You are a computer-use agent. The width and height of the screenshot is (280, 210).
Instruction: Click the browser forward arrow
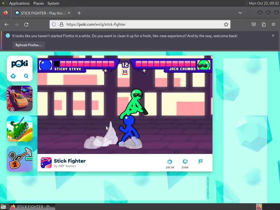pyautogui.click(x=16, y=24)
